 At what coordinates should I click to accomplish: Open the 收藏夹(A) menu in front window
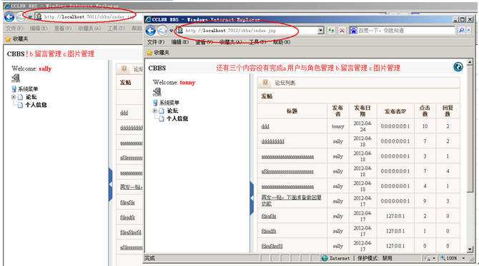tap(231, 42)
